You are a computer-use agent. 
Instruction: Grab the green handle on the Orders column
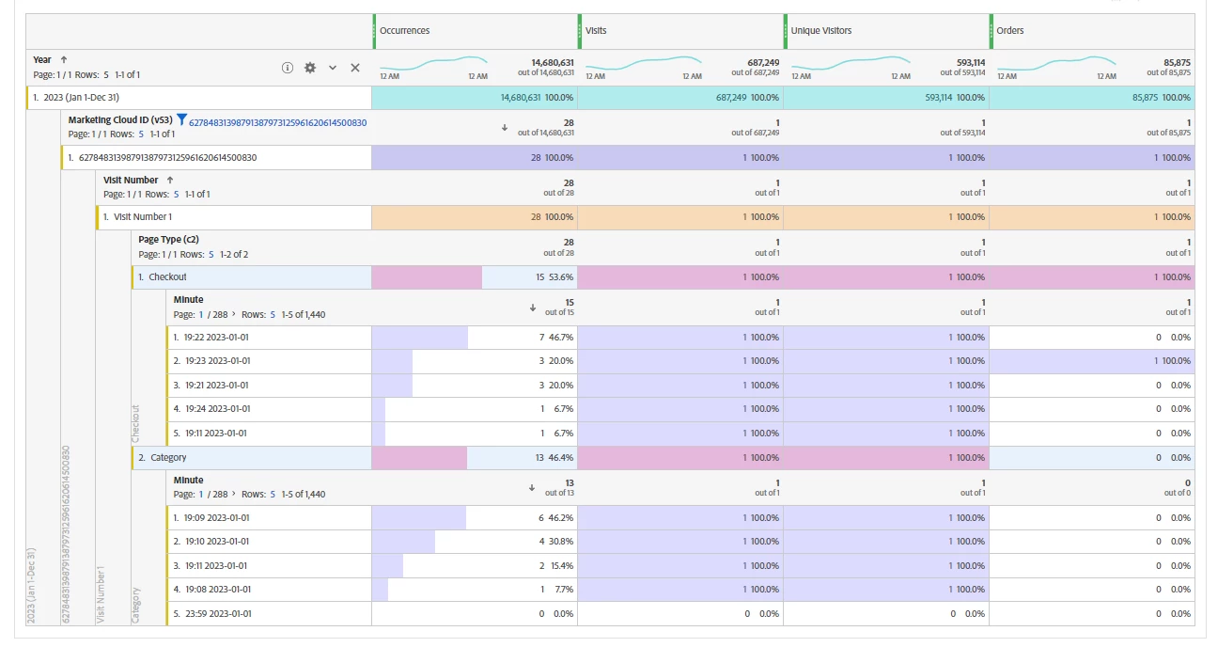pyautogui.click(x=992, y=31)
